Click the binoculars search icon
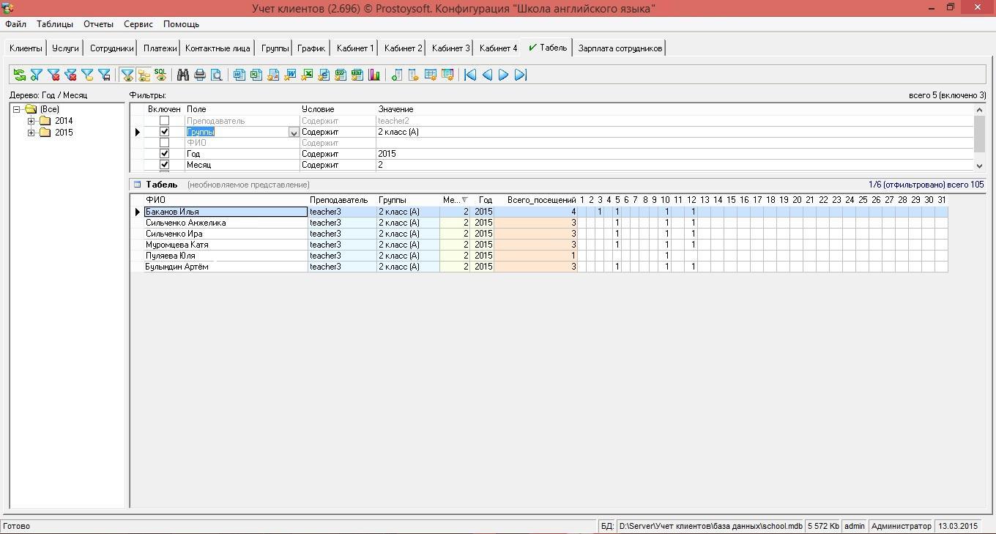 [183, 75]
